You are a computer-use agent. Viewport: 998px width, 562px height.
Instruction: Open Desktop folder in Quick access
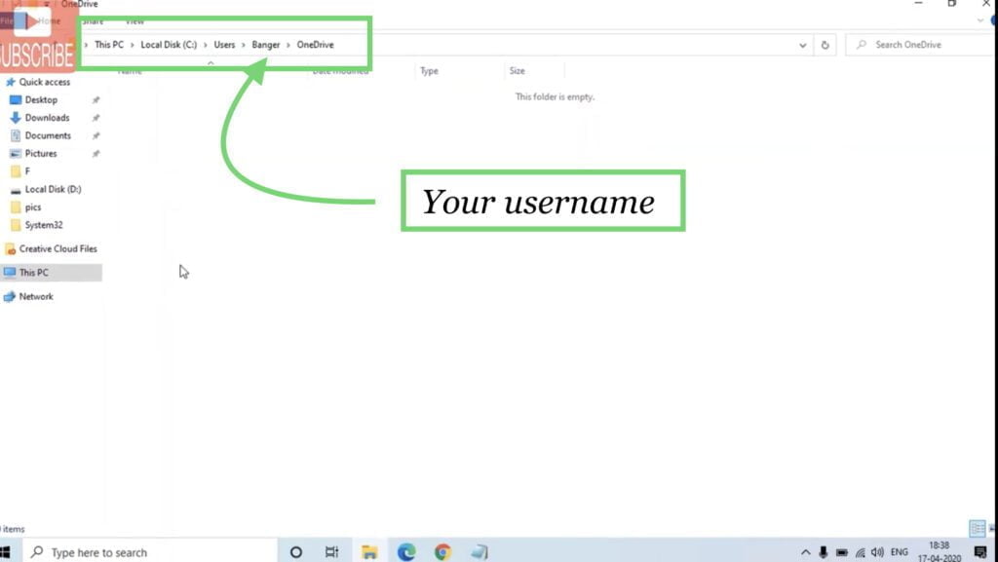tap(41, 99)
